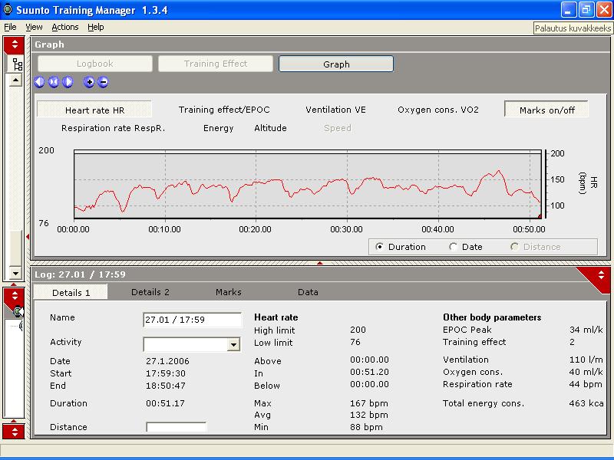Click the Total energy cons. value 463
Screen dimensions: 614x460
[x=586, y=403]
